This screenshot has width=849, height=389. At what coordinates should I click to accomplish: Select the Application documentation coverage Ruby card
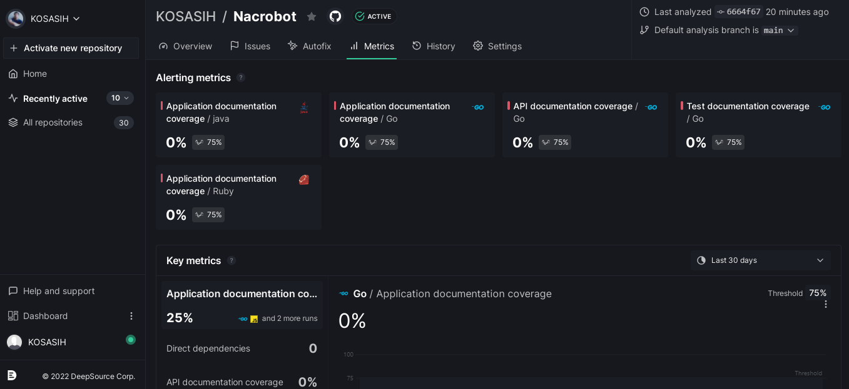238,197
